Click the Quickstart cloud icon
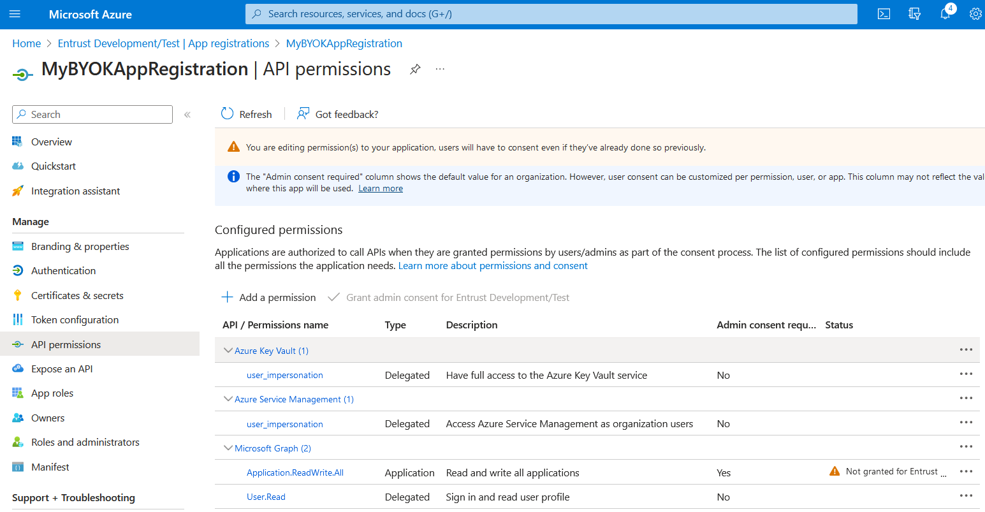This screenshot has height=512, width=985. coord(18,166)
